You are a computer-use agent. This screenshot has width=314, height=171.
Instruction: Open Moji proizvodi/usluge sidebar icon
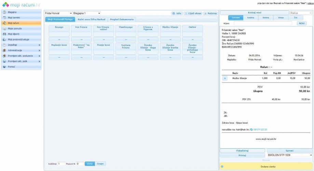click(x=4, y=39)
